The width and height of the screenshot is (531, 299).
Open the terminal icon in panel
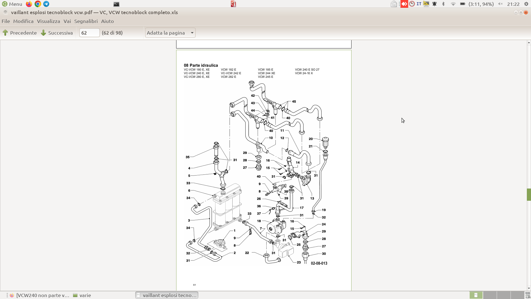click(116, 4)
